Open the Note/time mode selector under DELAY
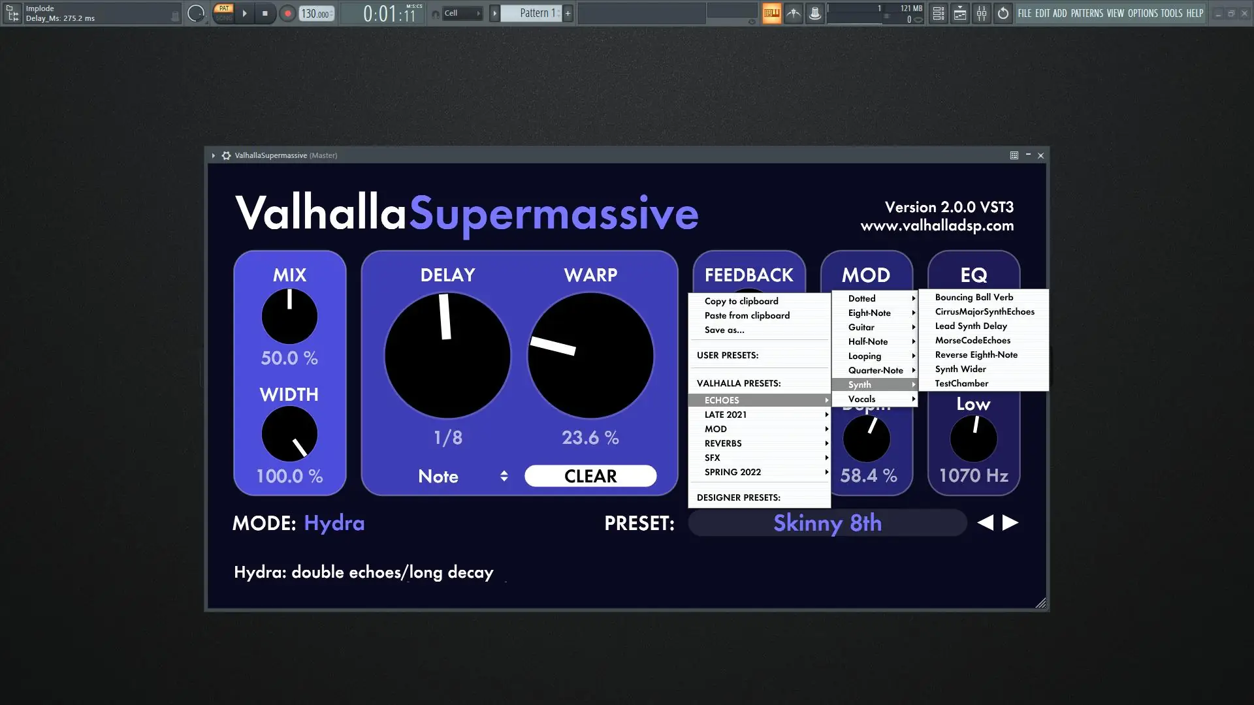The height and width of the screenshot is (705, 1254). tap(457, 477)
